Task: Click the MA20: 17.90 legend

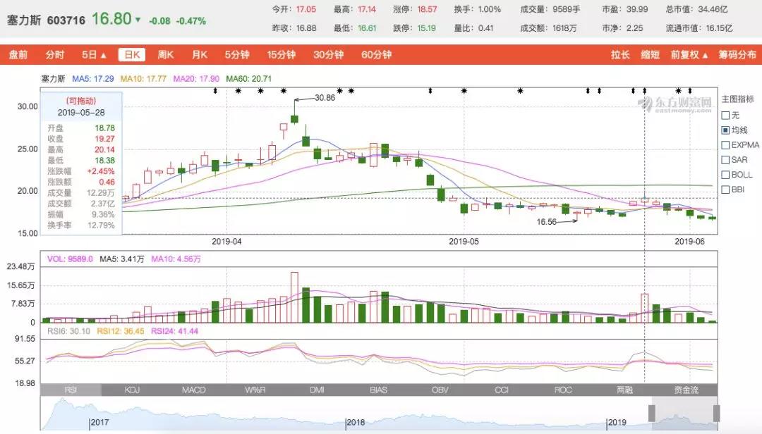Action: pos(196,79)
